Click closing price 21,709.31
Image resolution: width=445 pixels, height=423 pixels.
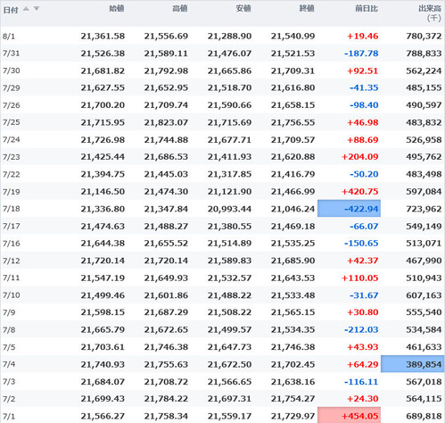click(x=293, y=71)
